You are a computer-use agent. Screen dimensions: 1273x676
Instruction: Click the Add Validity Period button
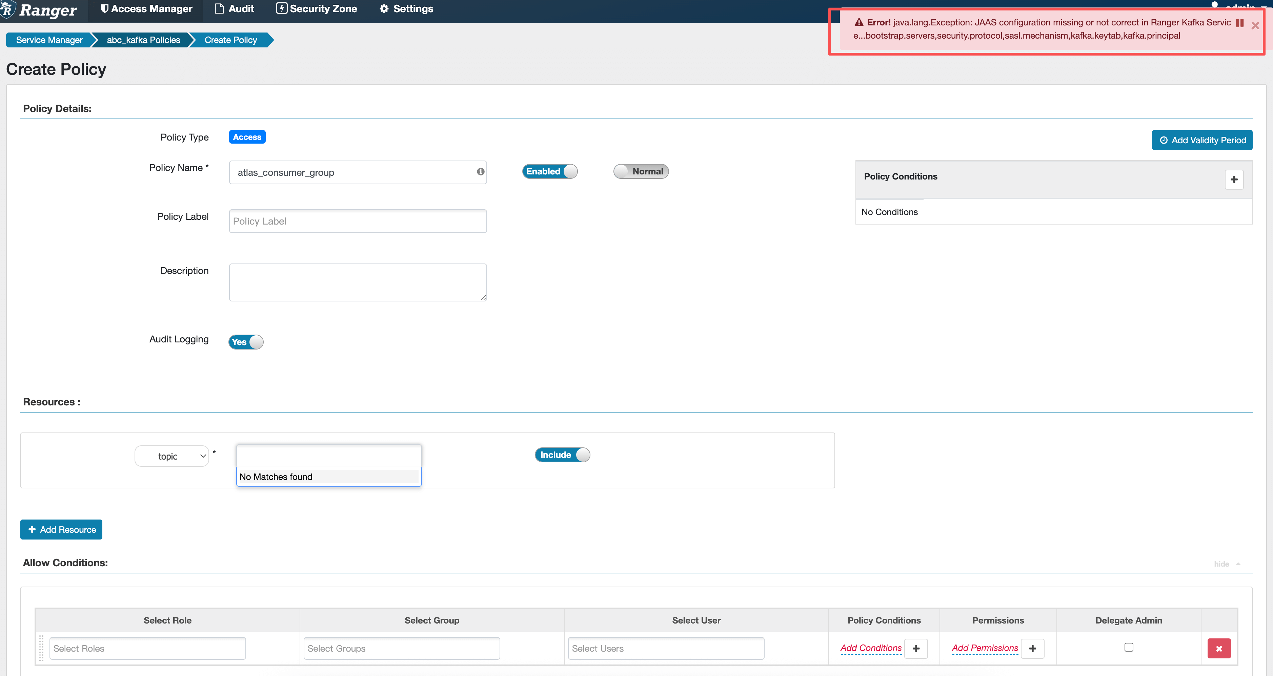pyautogui.click(x=1201, y=140)
